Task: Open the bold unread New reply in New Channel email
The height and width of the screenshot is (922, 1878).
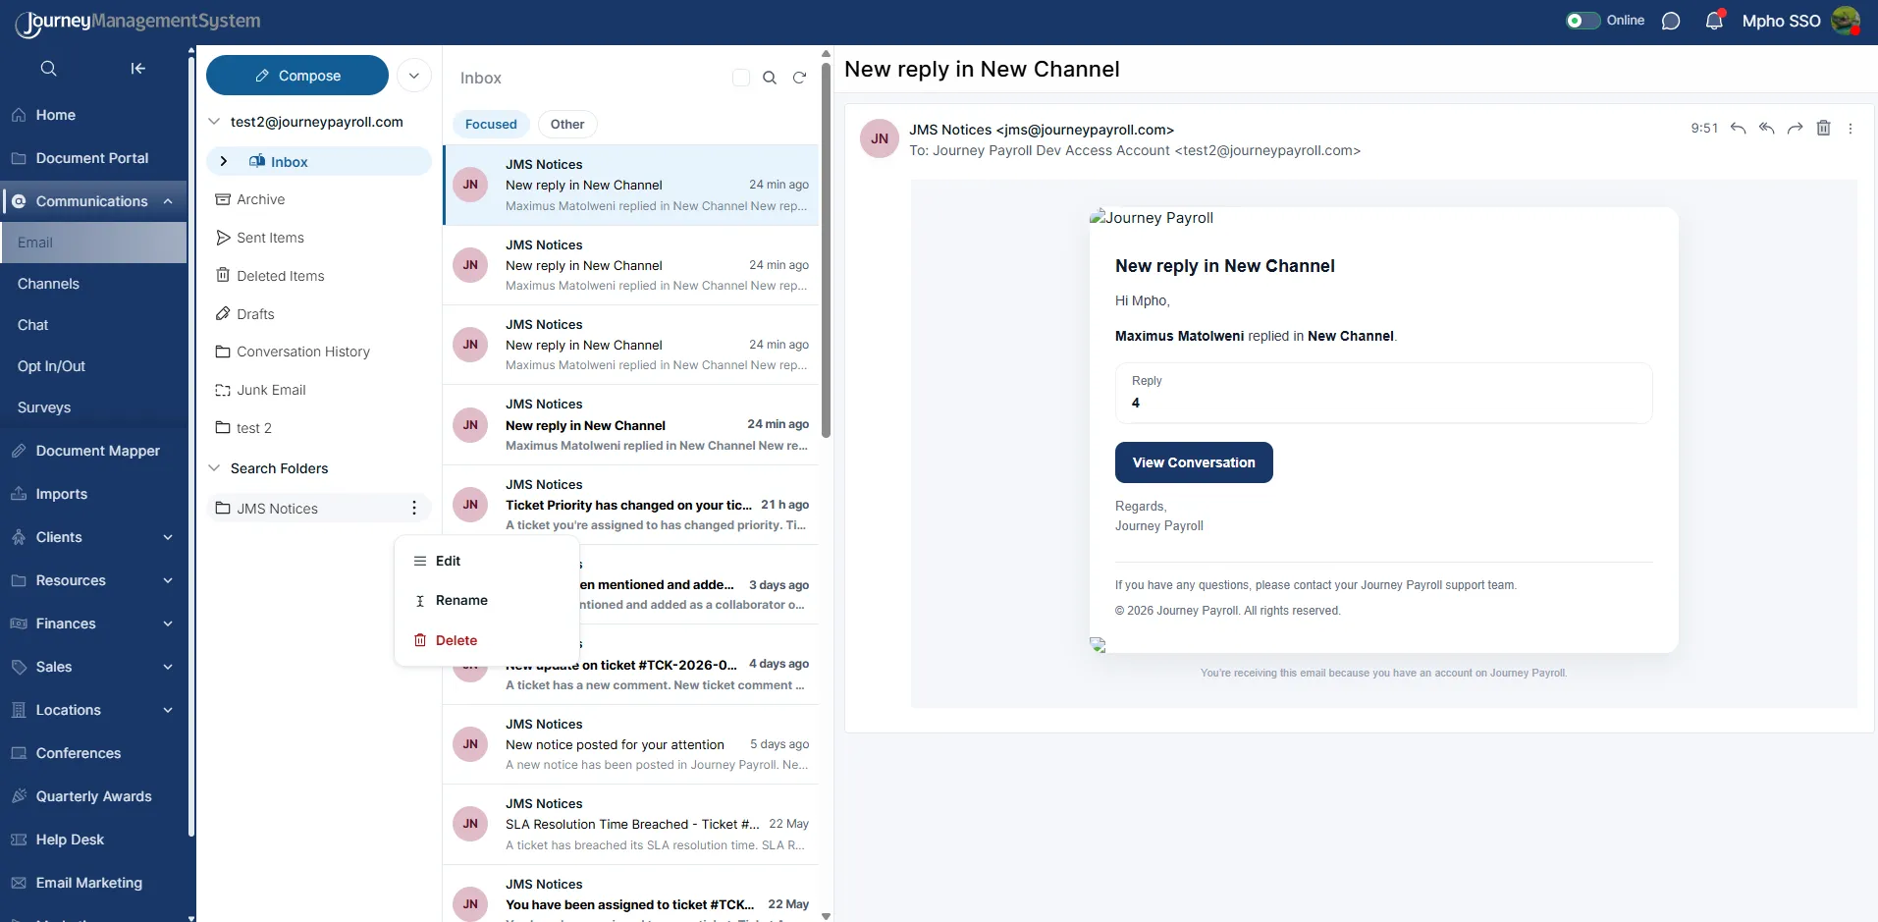Action: (630, 425)
